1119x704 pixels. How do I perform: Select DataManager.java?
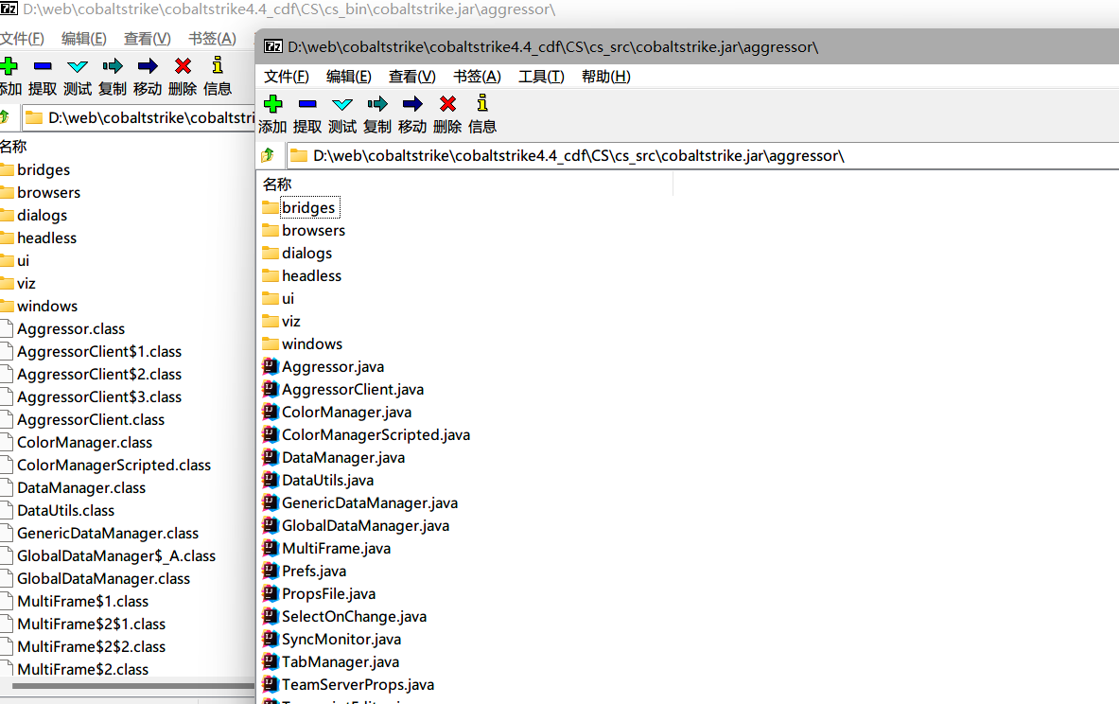tap(334, 458)
